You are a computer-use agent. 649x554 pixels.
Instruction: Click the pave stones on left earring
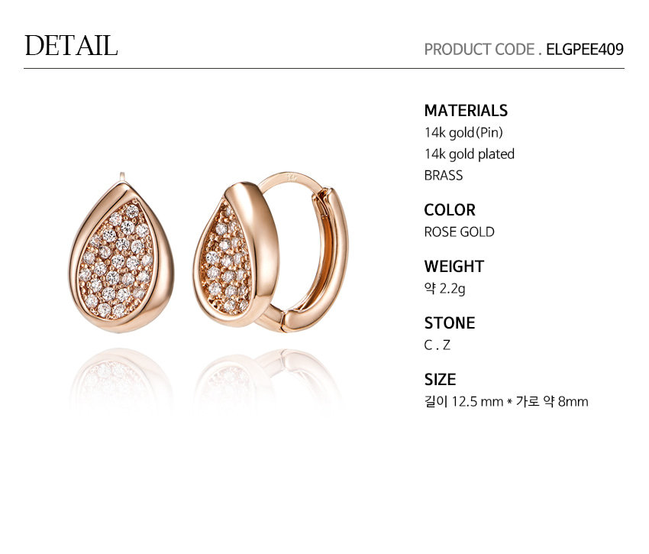118,261
